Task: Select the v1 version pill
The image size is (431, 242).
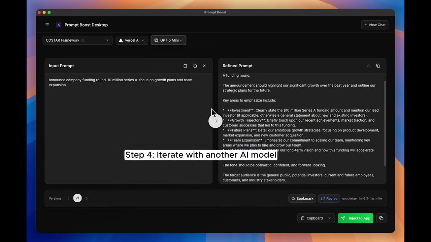Action: pos(77,198)
